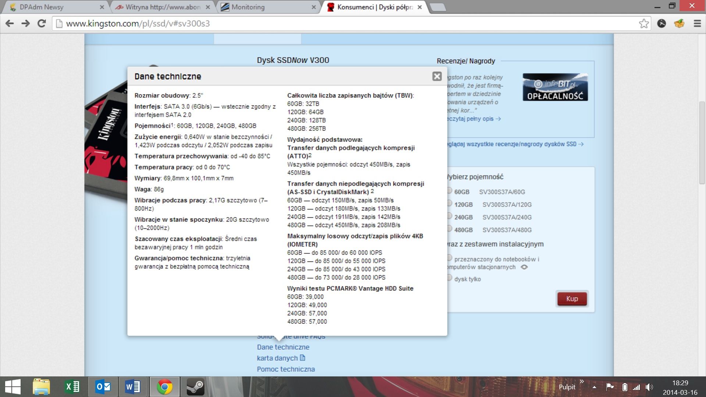Select the 120GB capacity radio option
Viewport: 706px width, 397px height.
click(x=449, y=203)
